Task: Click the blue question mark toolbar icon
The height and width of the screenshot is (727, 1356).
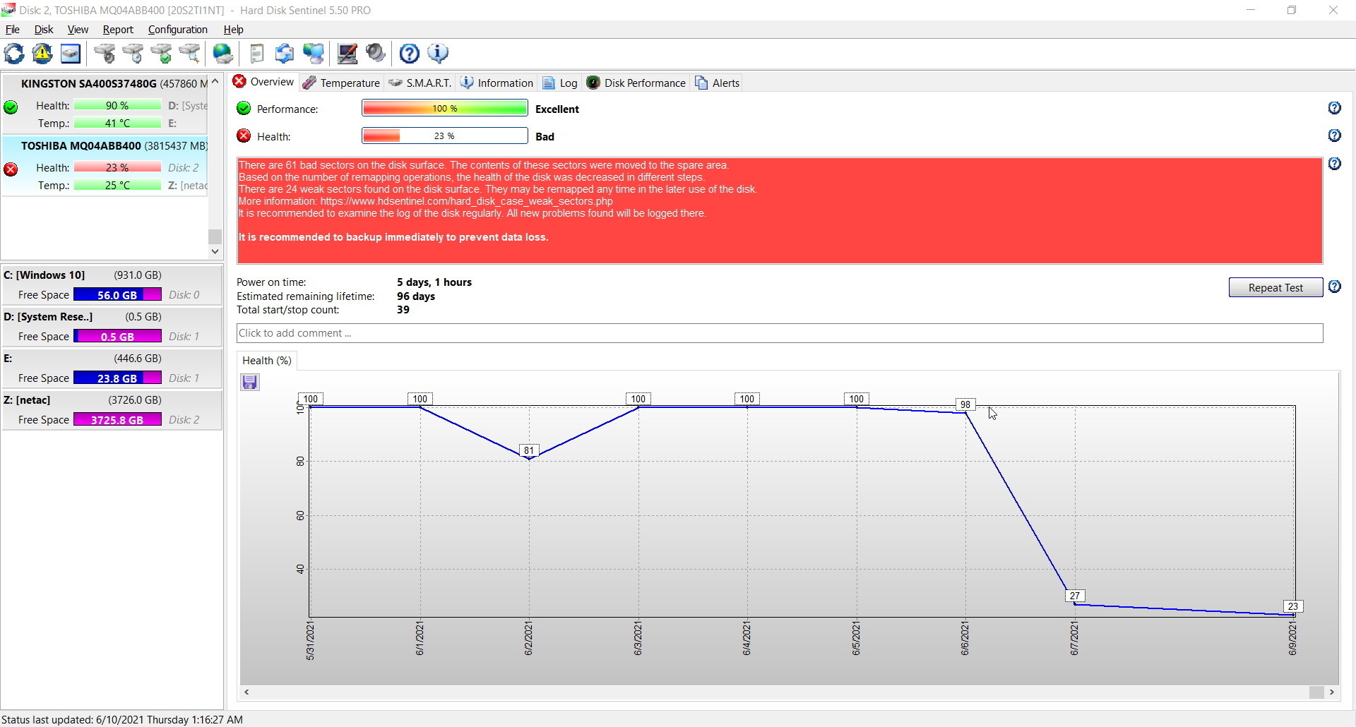Action: (x=410, y=54)
